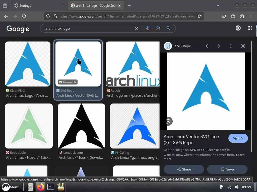Open the CleanPNG Arch Linux logo thumbnail
This screenshot has width=257, height=192.
pos(28,64)
